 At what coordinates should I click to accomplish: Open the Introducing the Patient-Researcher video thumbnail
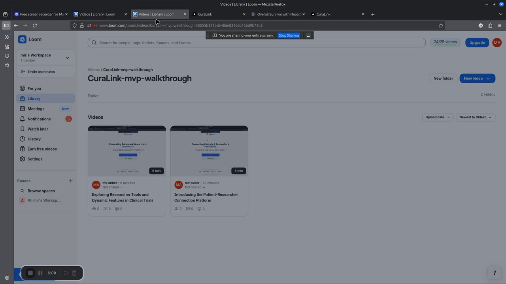coord(209,151)
